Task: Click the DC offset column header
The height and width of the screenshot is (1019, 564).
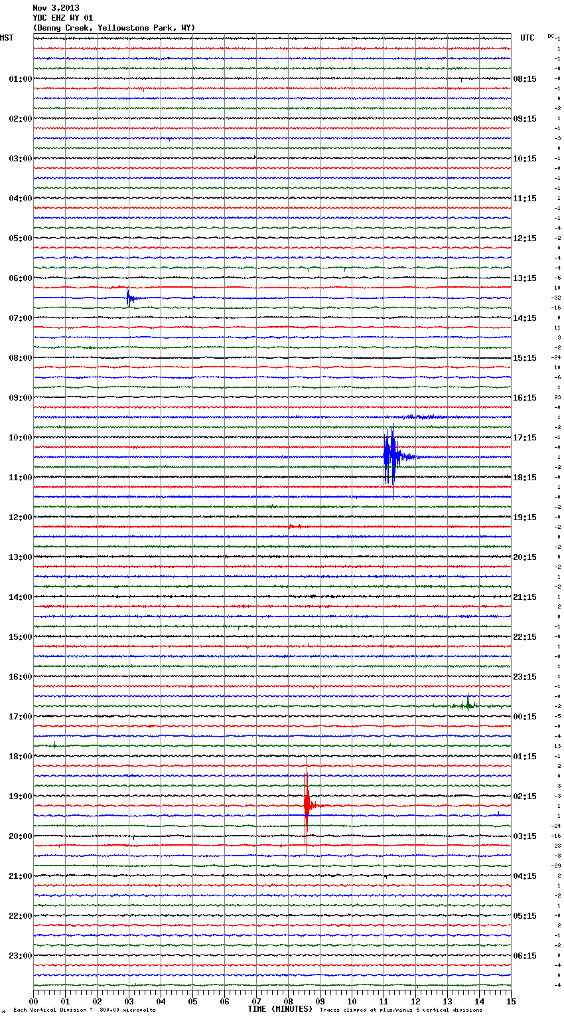Action: click(551, 36)
